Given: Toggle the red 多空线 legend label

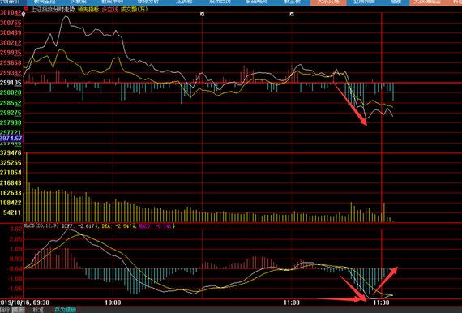Looking at the screenshot, I should click(109, 10).
